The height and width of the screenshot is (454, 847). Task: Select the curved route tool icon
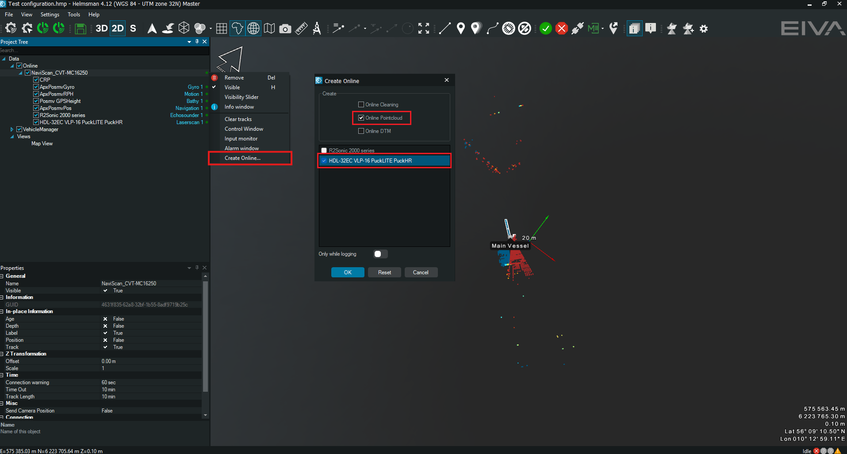492,29
